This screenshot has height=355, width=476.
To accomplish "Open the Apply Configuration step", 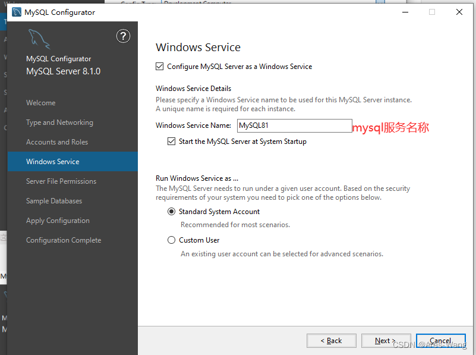I will point(58,220).
